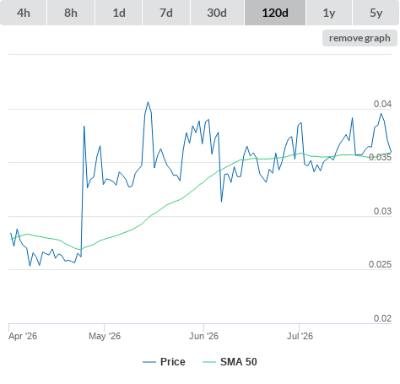Viewport: 400px width, 384px height.
Task: Click the Jun '26 axis marker
Action: click(x=203, y=336)
